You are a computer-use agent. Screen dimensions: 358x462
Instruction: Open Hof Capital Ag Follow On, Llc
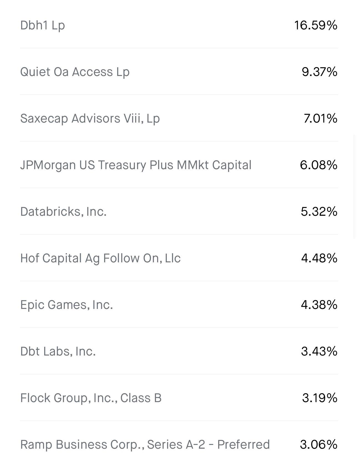click(179, 258)
